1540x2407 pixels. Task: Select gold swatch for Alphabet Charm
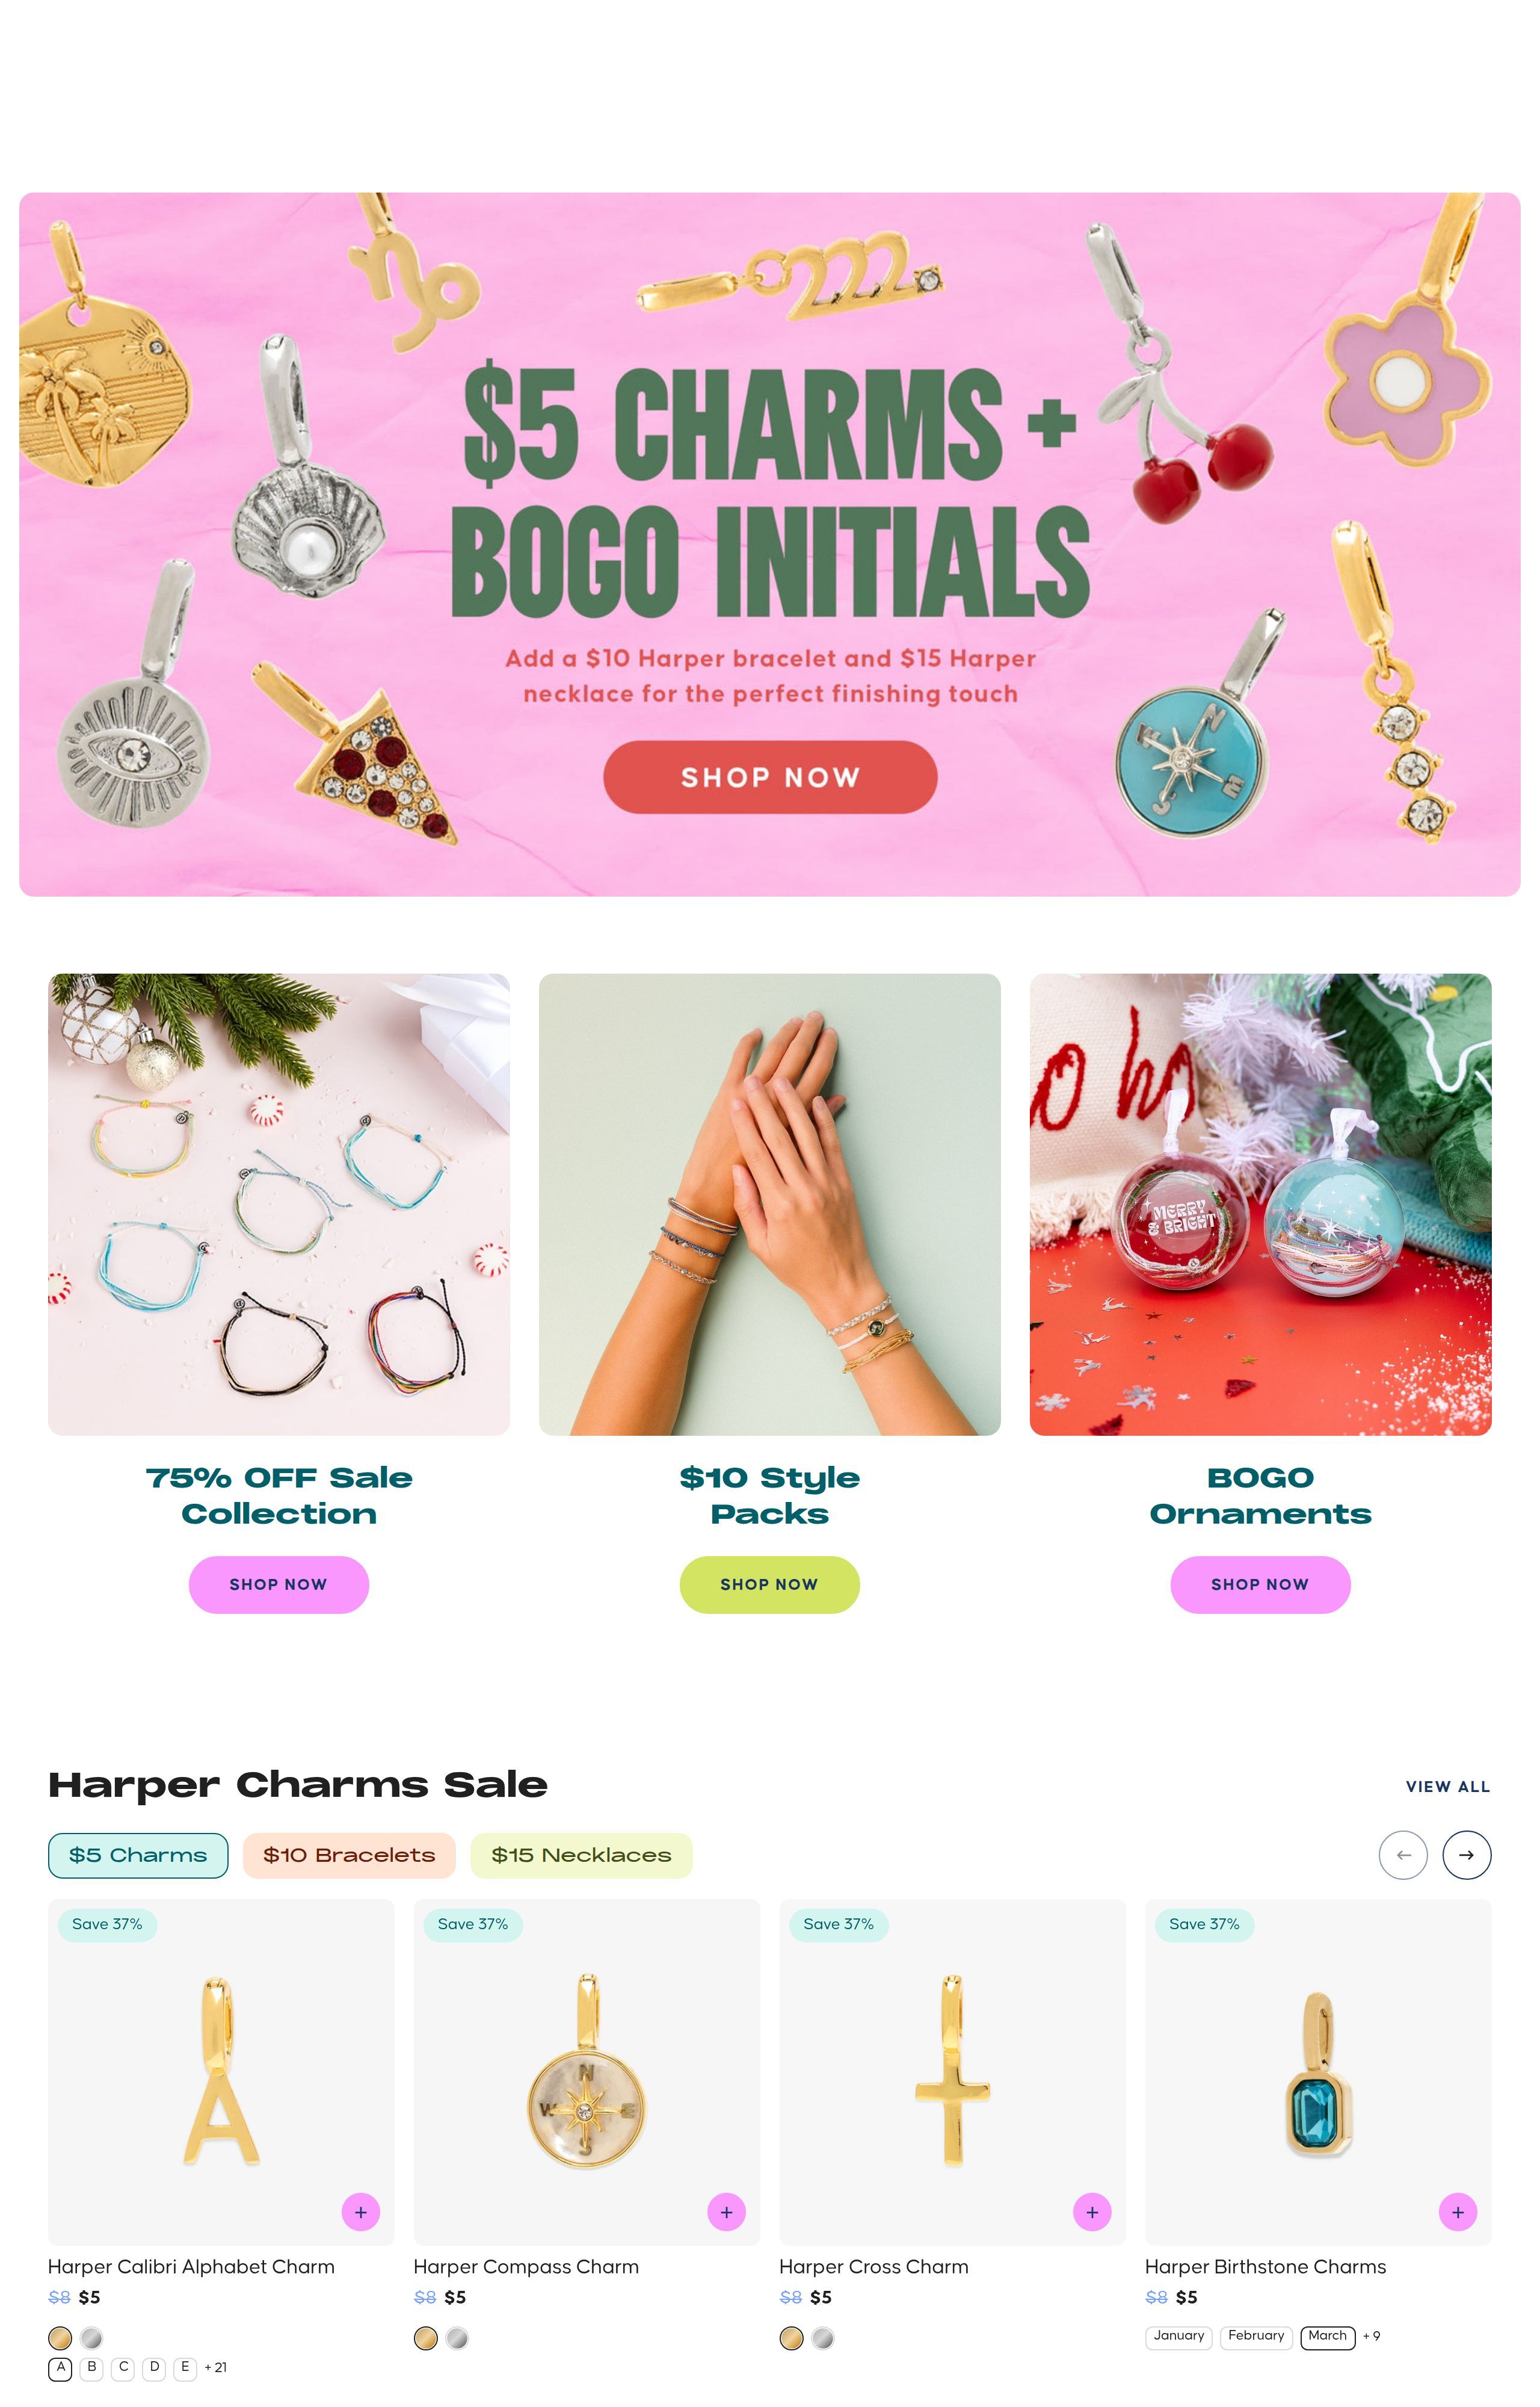[x=60, y=2338]
